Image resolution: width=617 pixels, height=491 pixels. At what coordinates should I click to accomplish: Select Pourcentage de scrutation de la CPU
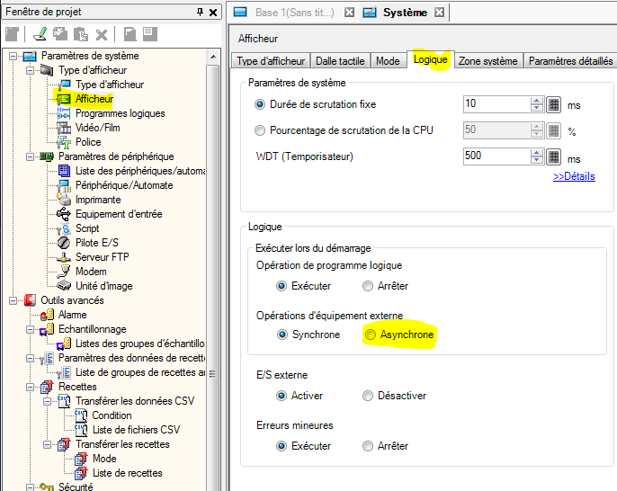tap(260, 130)
